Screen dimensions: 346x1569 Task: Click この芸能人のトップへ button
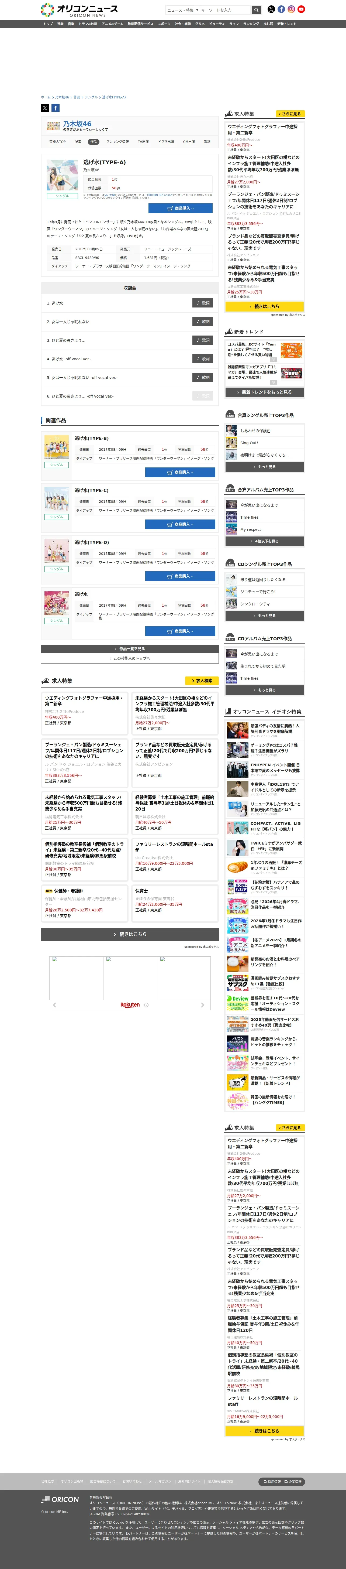pyautogui.click(x=130, y=658)
